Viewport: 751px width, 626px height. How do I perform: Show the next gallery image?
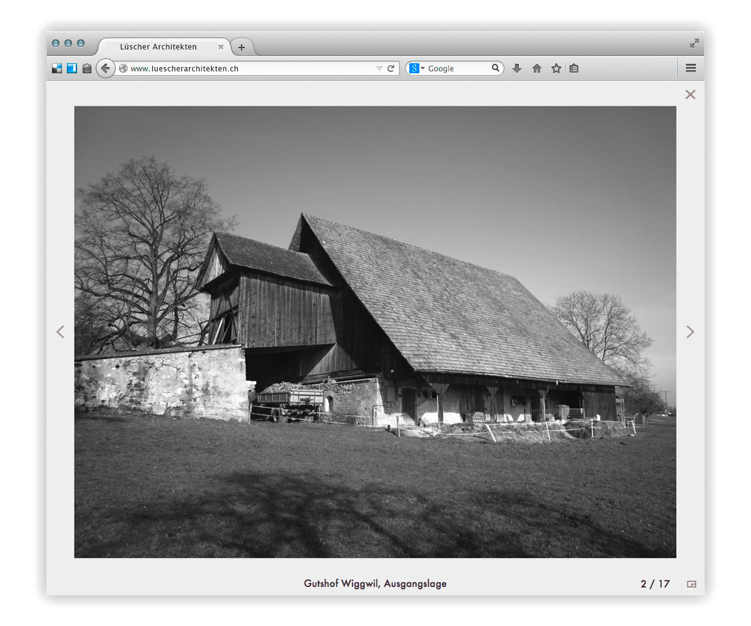coord(690,332)
